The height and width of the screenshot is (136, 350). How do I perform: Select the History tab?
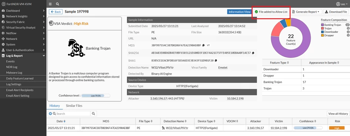(x=55, y=106)
